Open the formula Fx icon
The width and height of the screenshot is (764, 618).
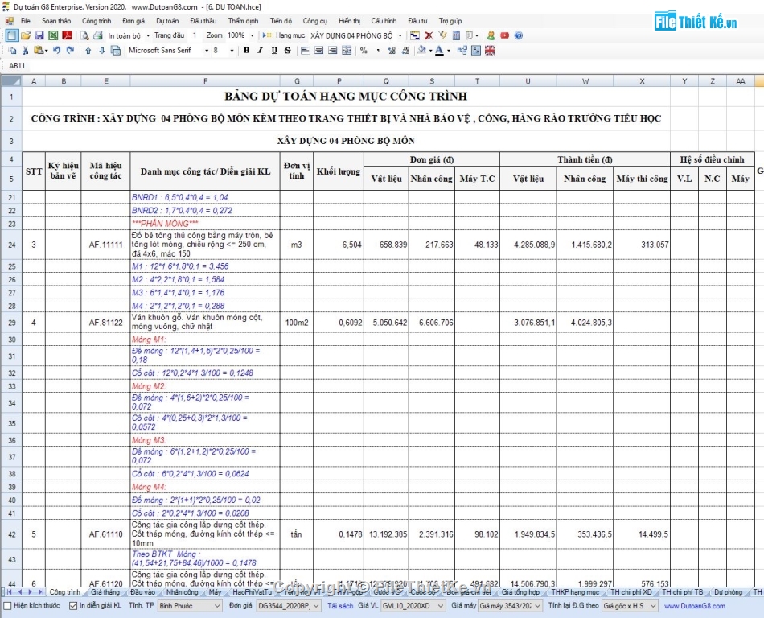(x=476, y=50)
